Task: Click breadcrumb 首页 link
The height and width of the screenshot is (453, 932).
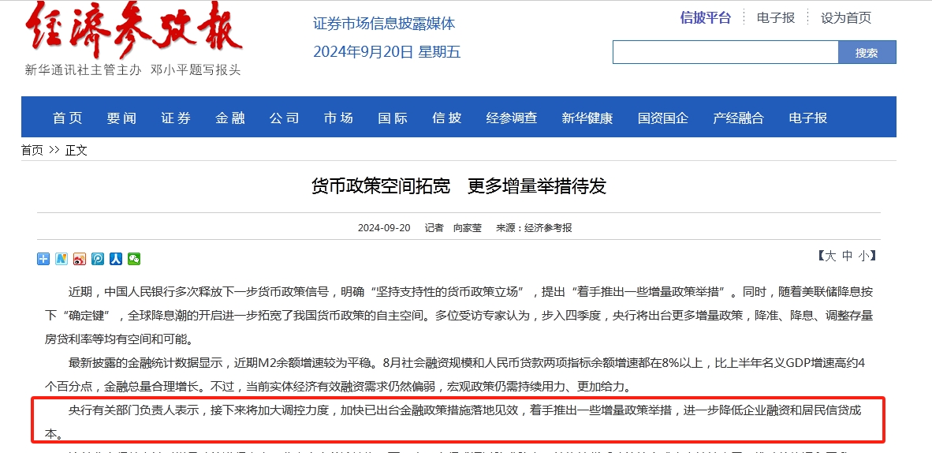Action: (32, 151)
